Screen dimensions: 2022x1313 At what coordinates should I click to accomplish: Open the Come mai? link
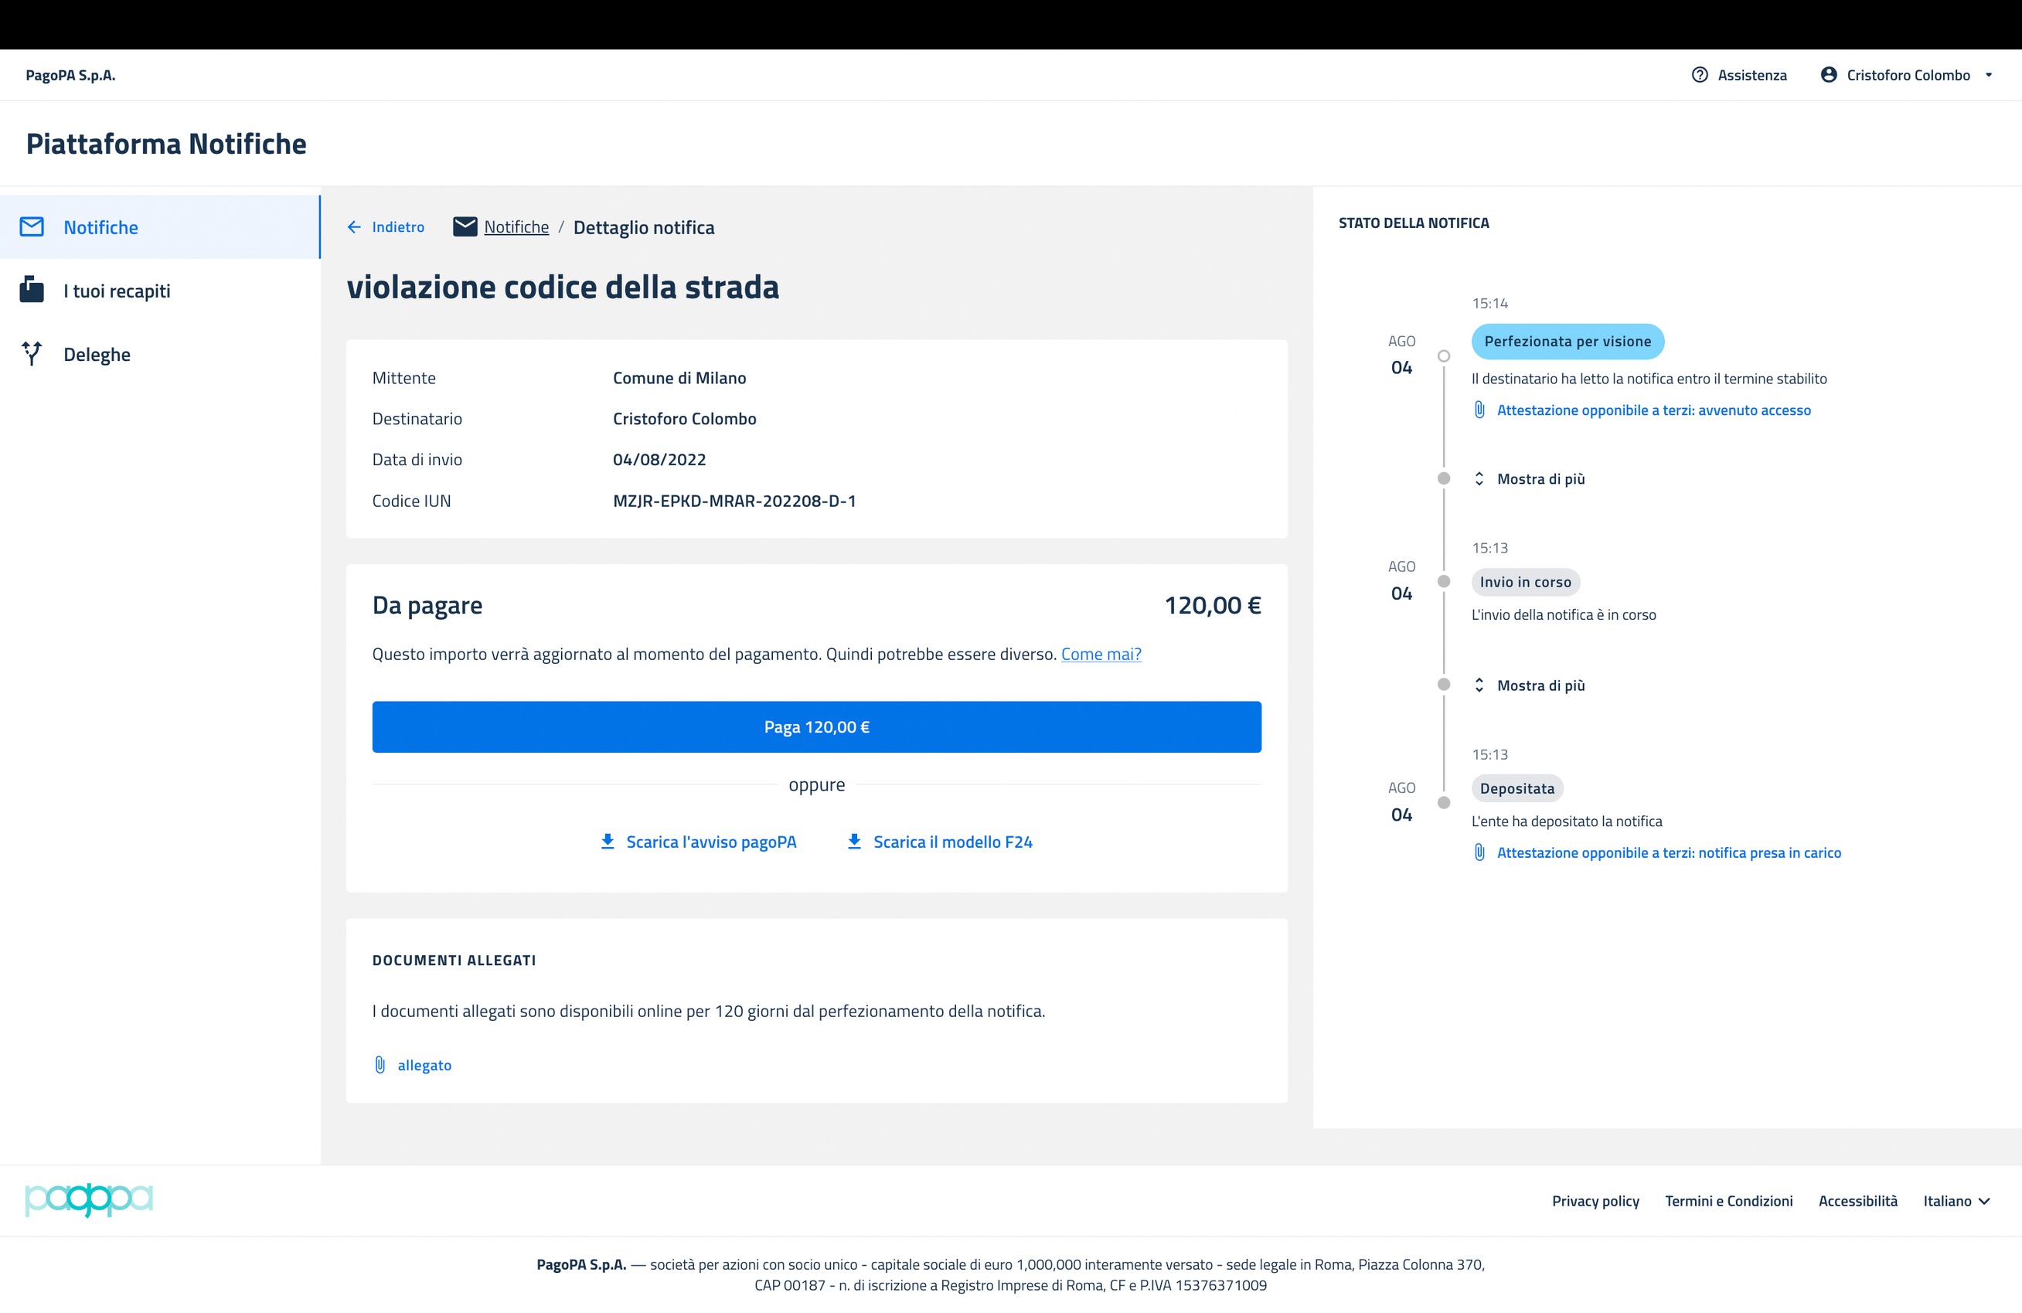[x=1100, y=654]
